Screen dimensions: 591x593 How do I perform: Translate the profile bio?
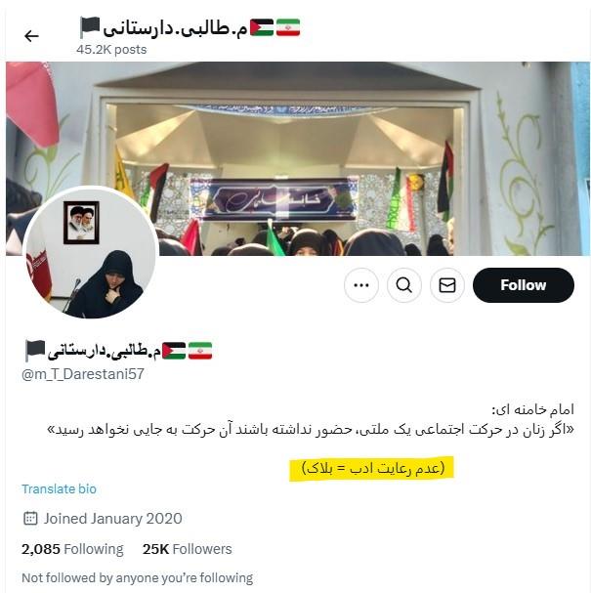[x=59, y=489]
